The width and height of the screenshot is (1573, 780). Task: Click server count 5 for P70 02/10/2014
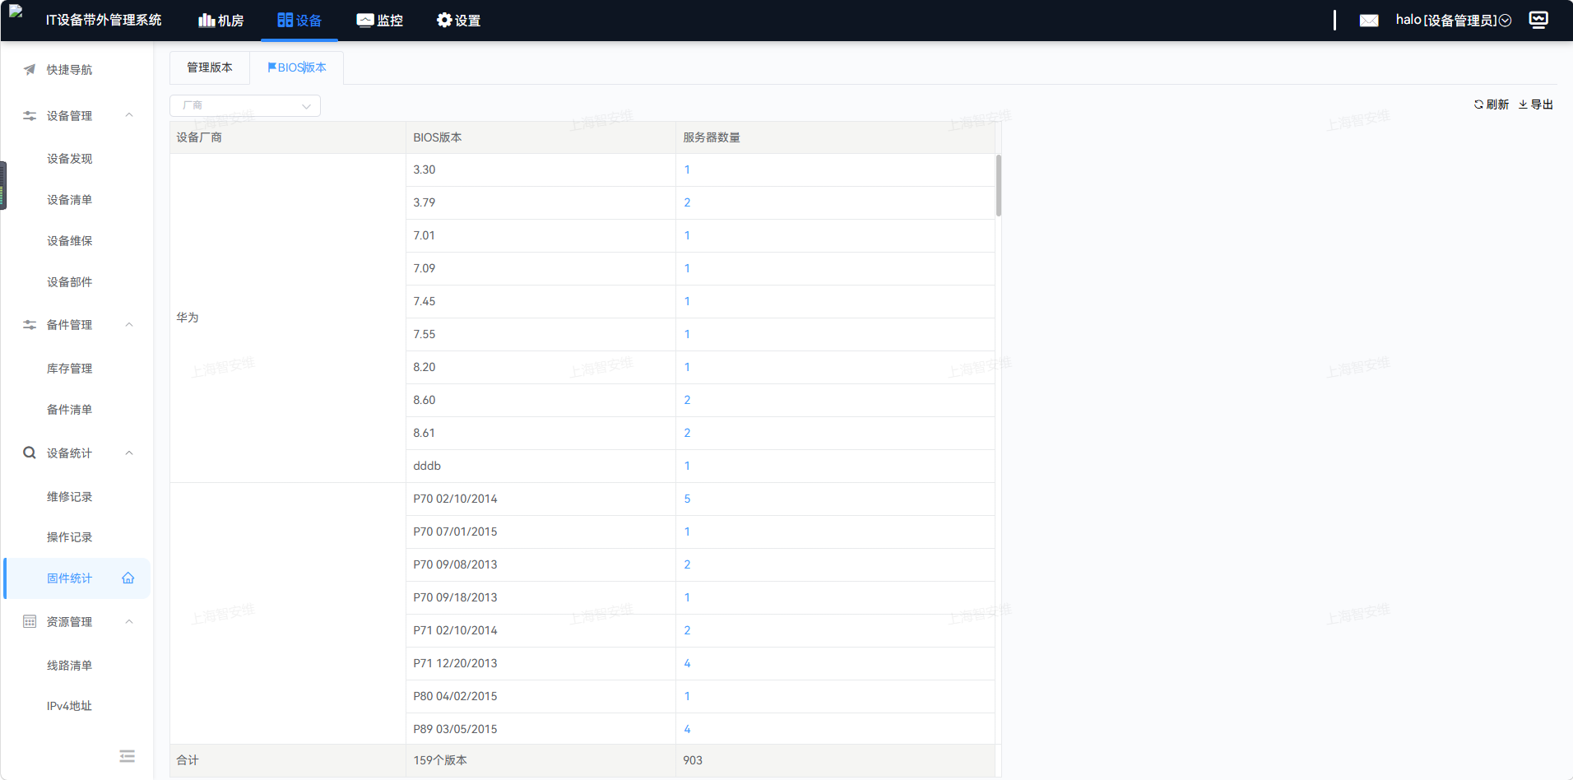[x=687, y=499]
